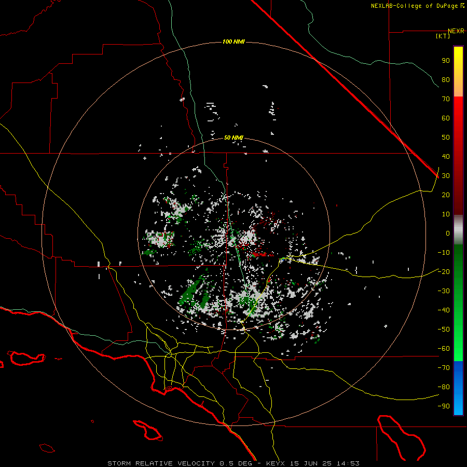Click the -90 scale value

444,406
